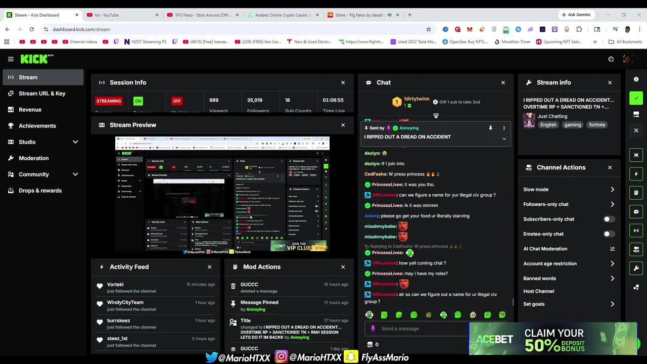Open the search icon in Kick header
This screenshot has height=364, width=647.
click(x=611, y=59)
